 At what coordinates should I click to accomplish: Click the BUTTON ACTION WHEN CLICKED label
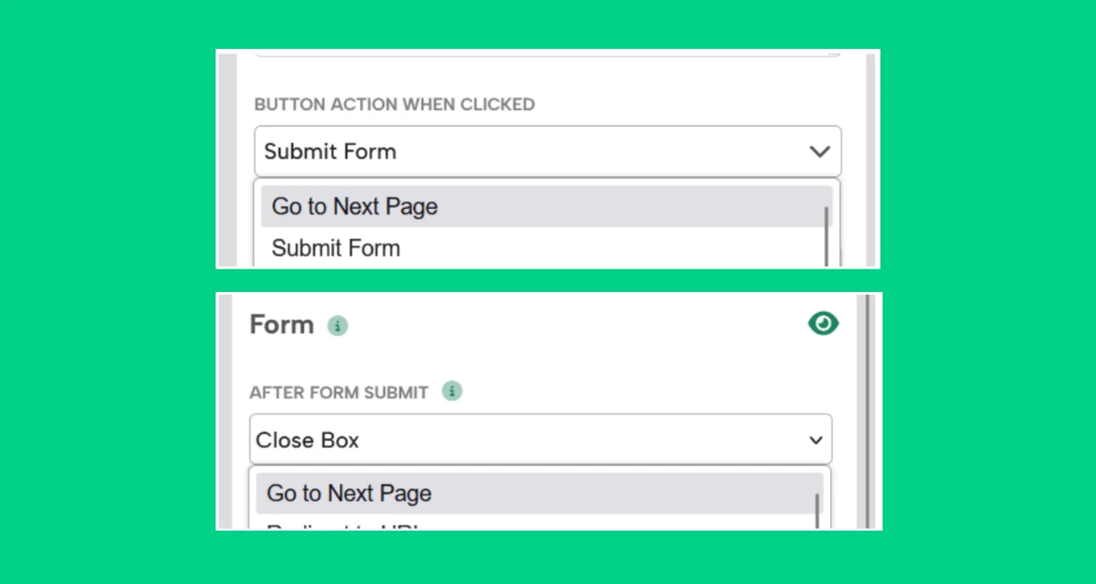[395, 104]
